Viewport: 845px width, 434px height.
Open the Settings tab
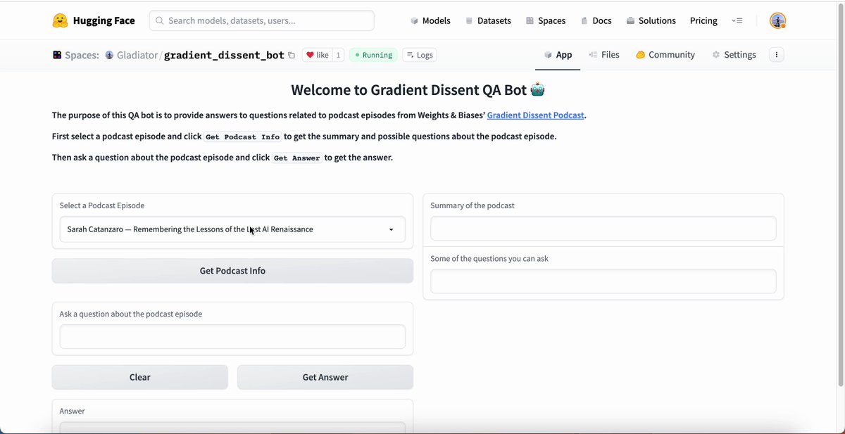point(734,55)
